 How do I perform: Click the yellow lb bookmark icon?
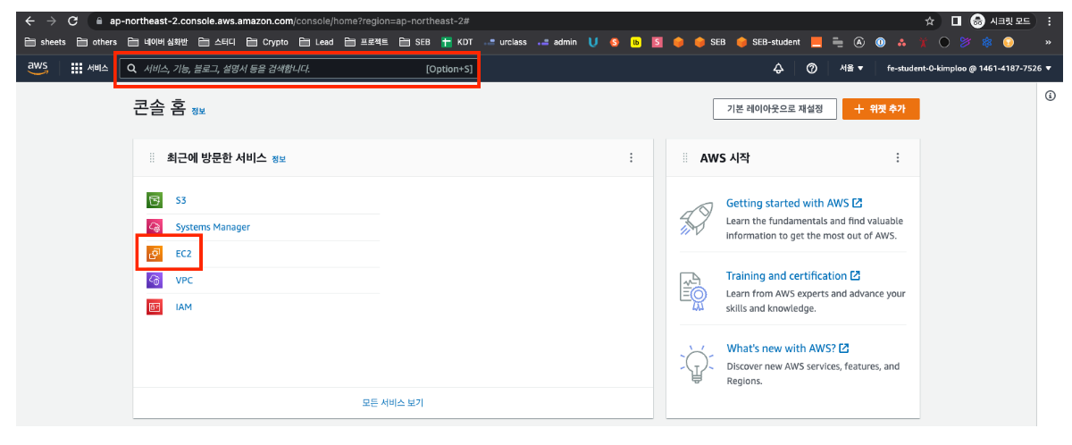636,42
